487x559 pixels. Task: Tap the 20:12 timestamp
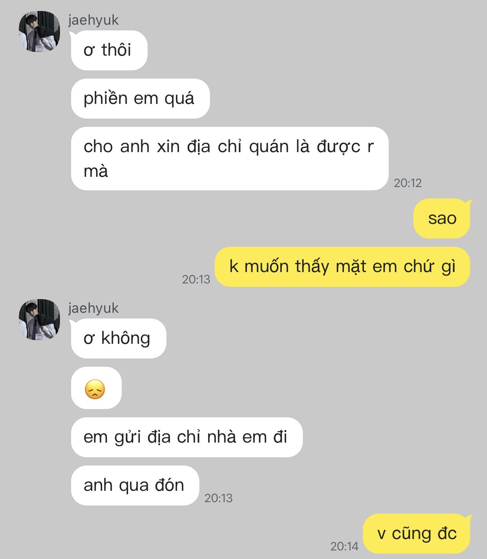pos(408,183)
